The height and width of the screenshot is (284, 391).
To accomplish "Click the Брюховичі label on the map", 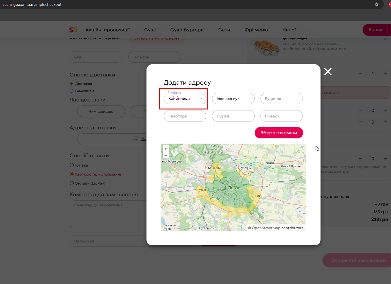I will [x=216, y=168].
